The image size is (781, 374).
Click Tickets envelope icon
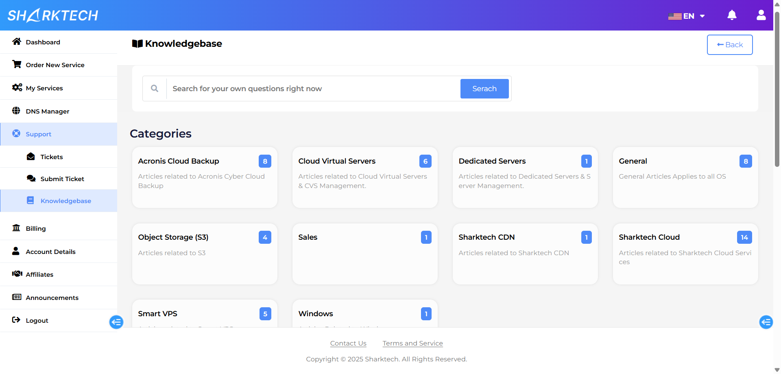tap(31, 157)
